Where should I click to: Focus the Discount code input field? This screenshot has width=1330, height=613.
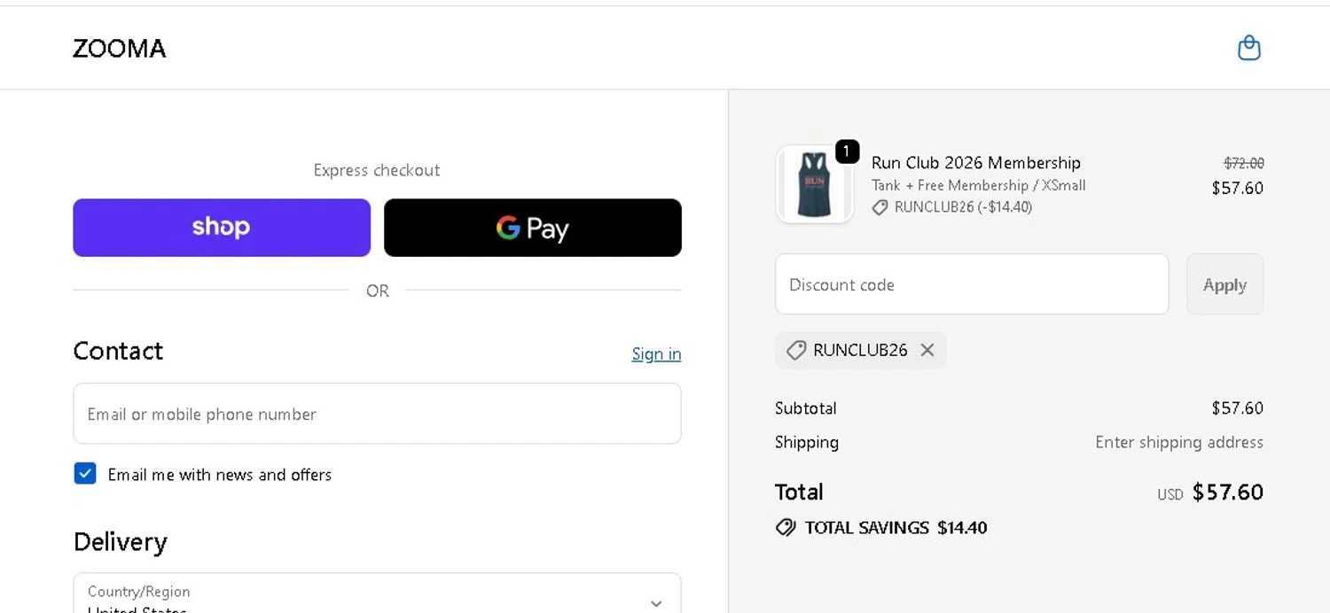point(972,284)
